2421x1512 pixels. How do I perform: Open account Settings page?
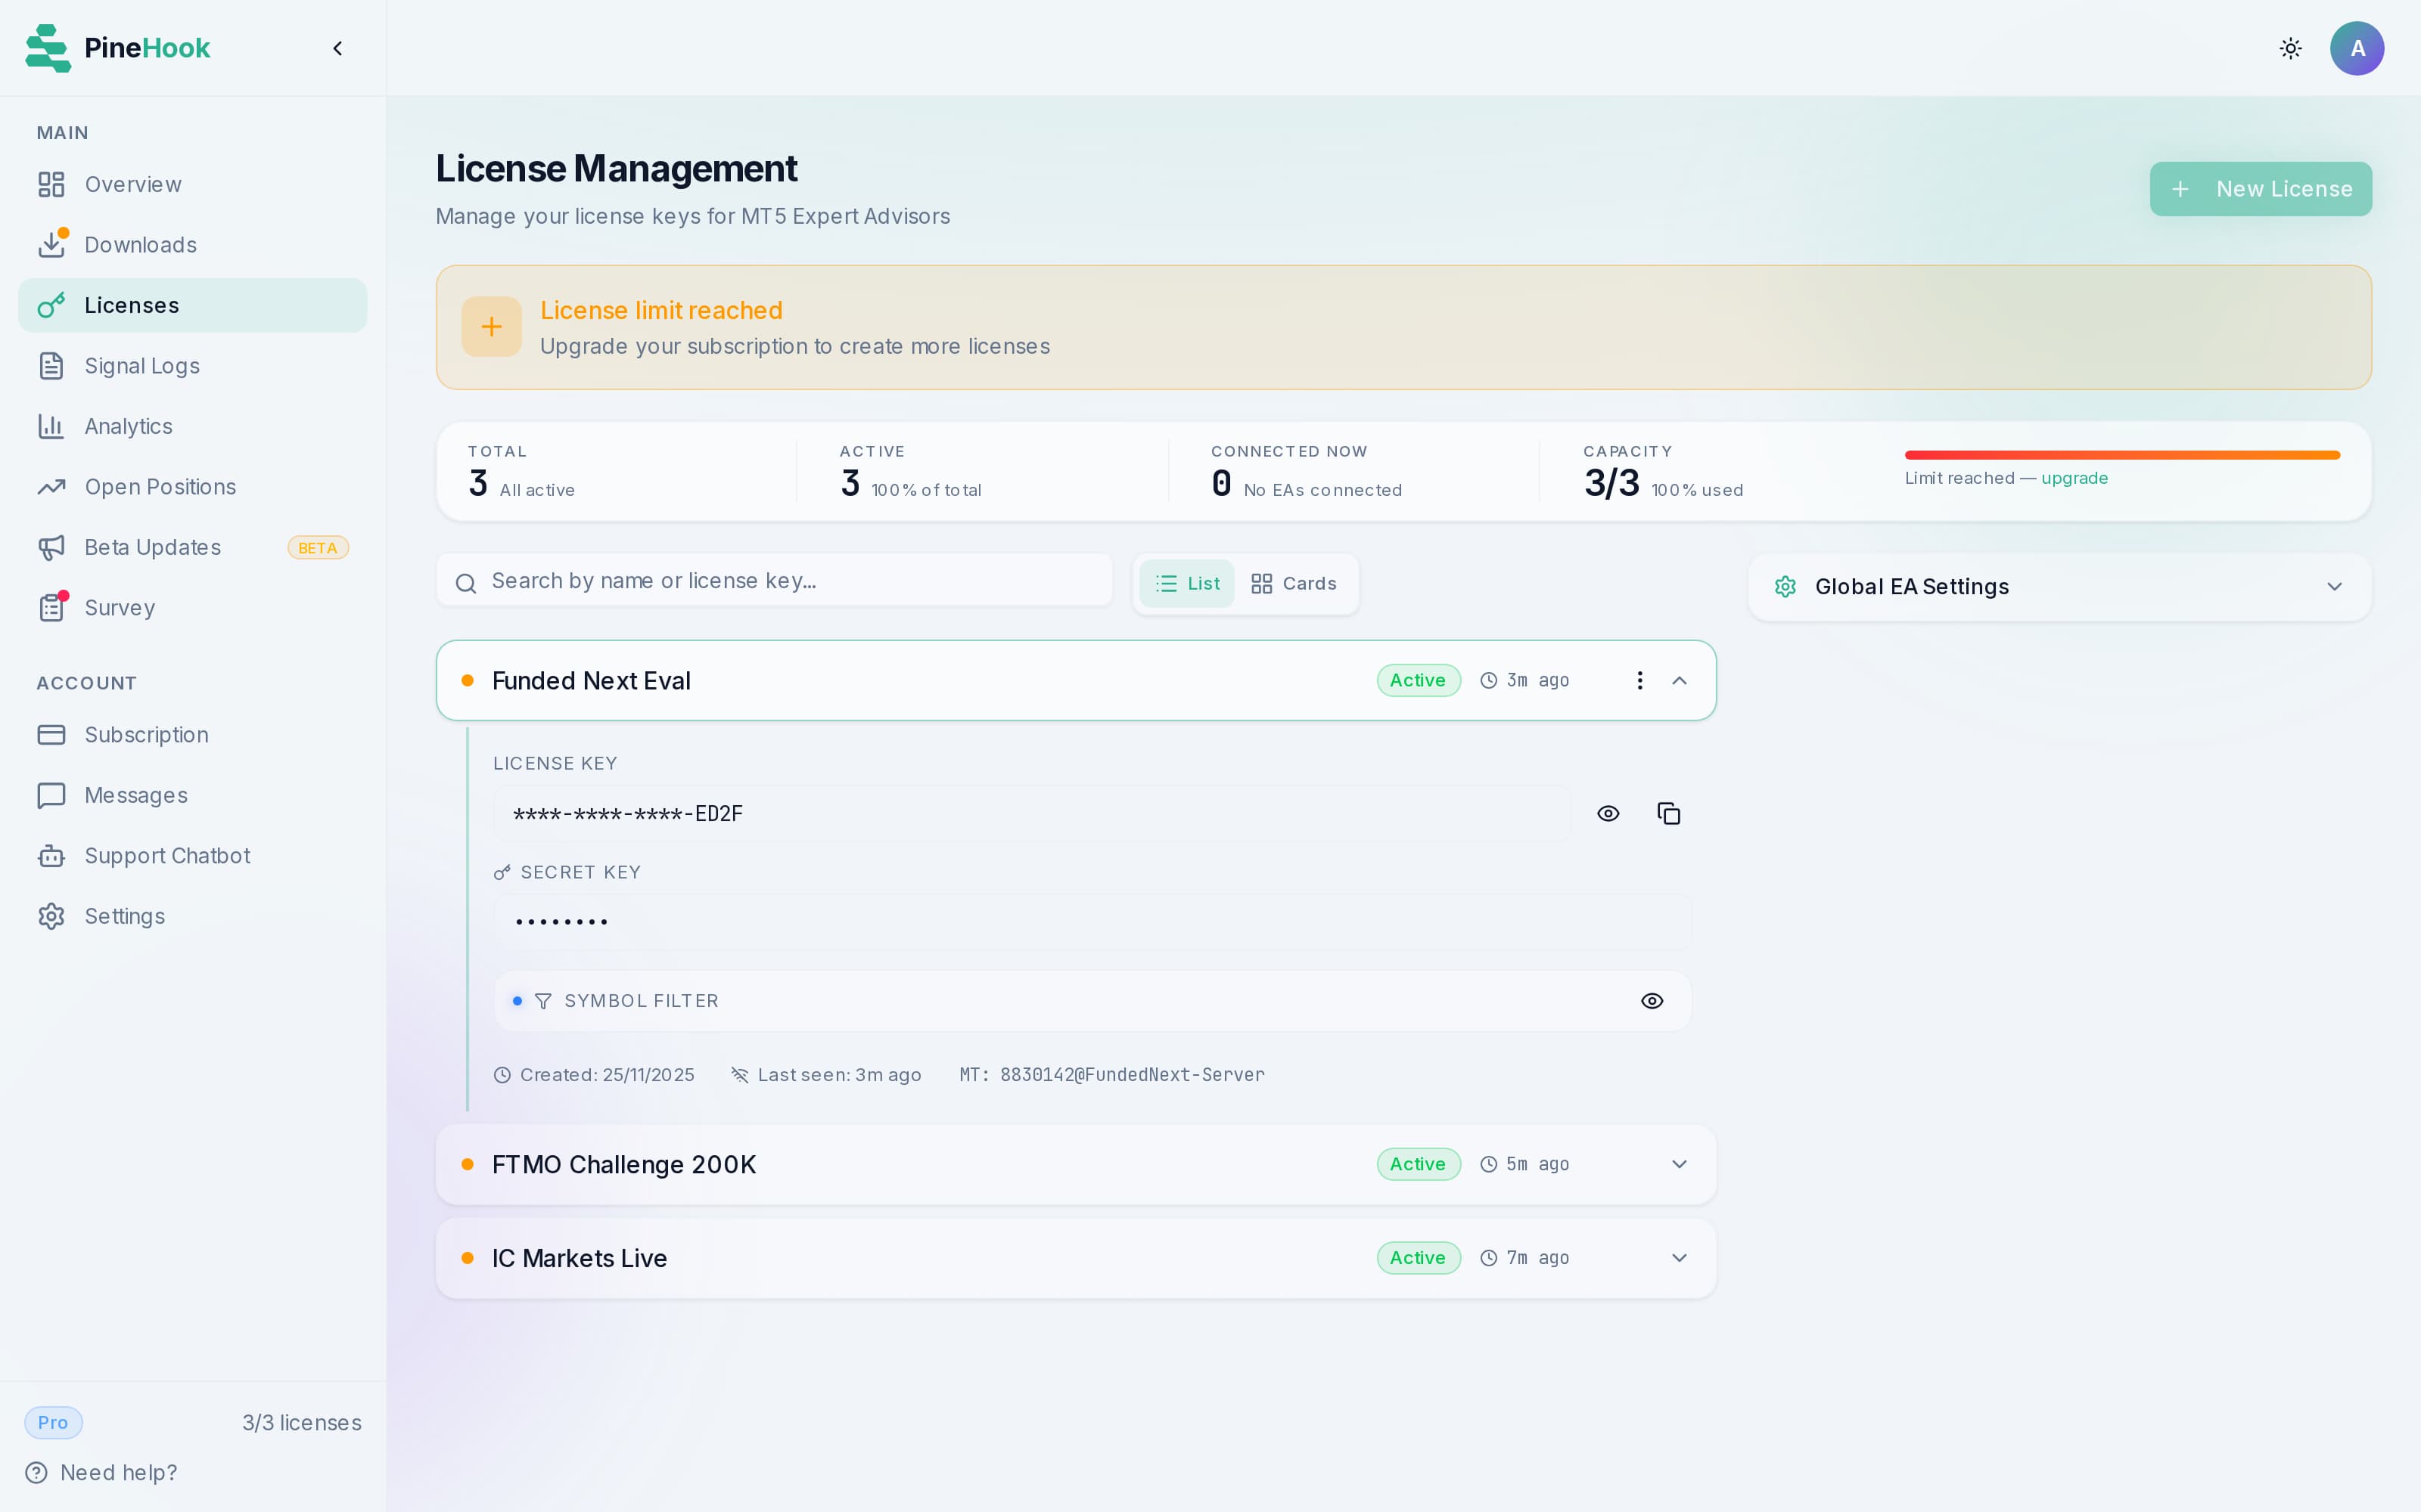point(192,916)
